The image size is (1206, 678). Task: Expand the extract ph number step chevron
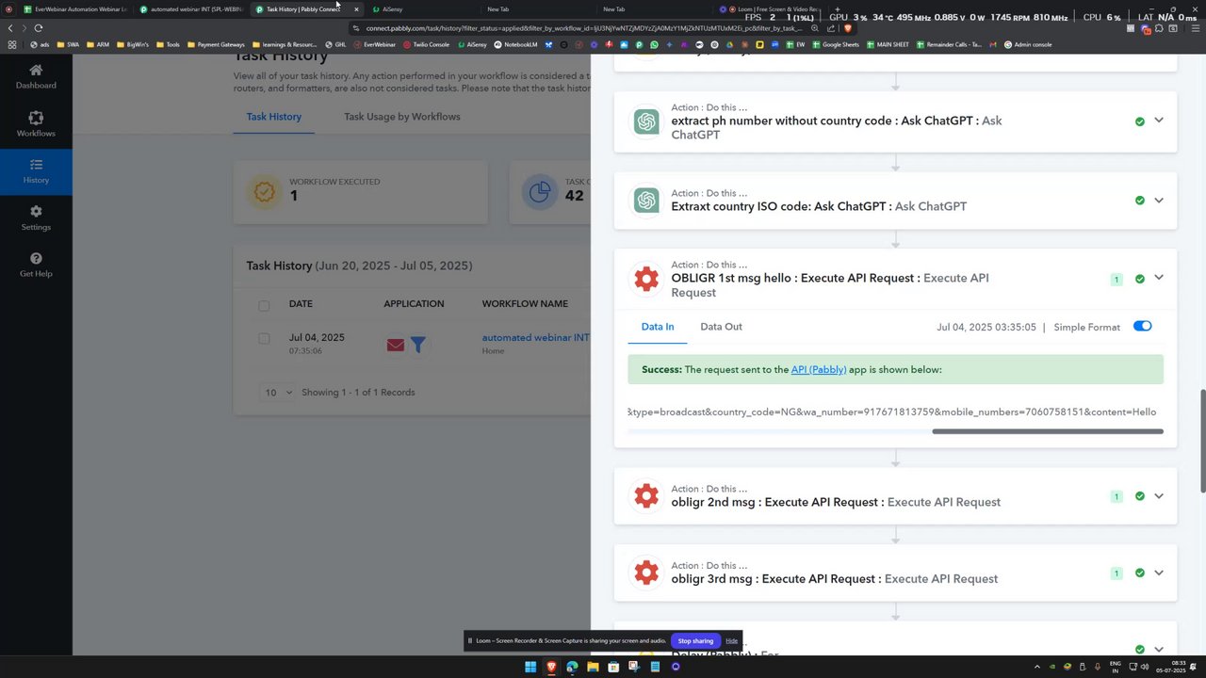pyautogui.click(x=1159, y=121)
